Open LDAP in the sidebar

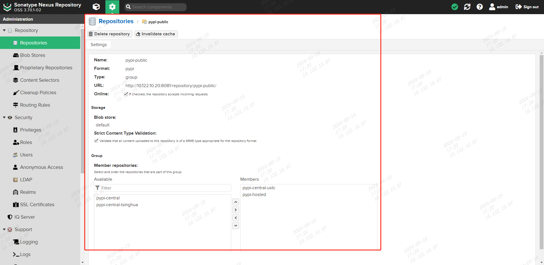pos(40,180)
